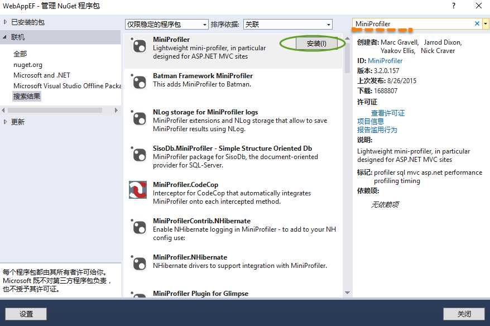Image resolution: width=490 pixels, height=326 pixels.
Task: Open the 排序依据 关联 dropdown
Action: [x=287, y=24]
